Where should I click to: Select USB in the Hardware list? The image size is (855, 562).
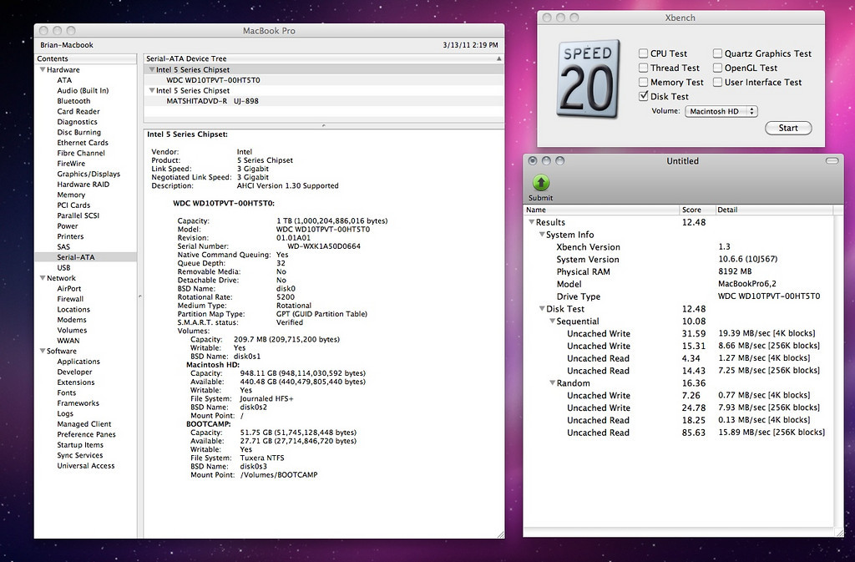coord(63,268)
